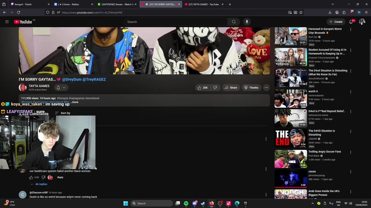This screenshot has height=208, width=371.
Task: Click the Create button
Action: [336, 22]
